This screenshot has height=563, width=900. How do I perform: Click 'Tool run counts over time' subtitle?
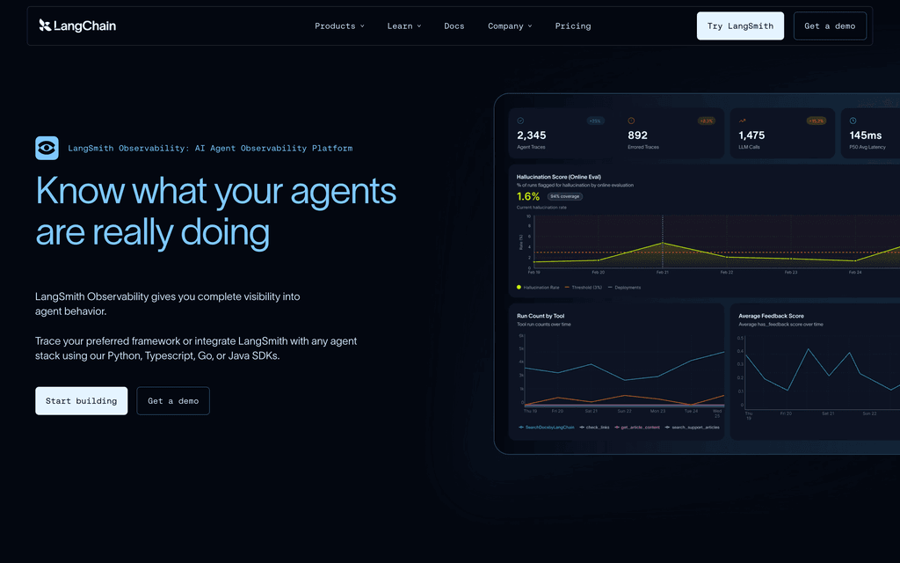point(543,325)
